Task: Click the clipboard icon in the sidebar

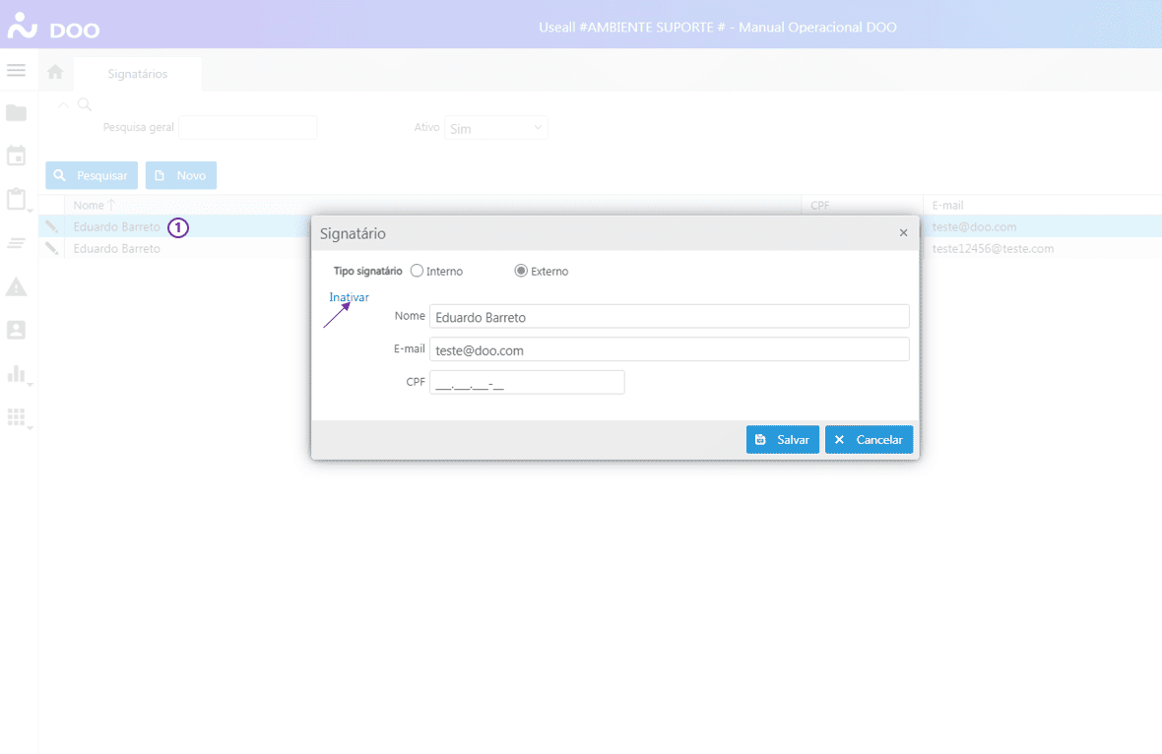Action: pyautogui.click(x=16, y=199)
